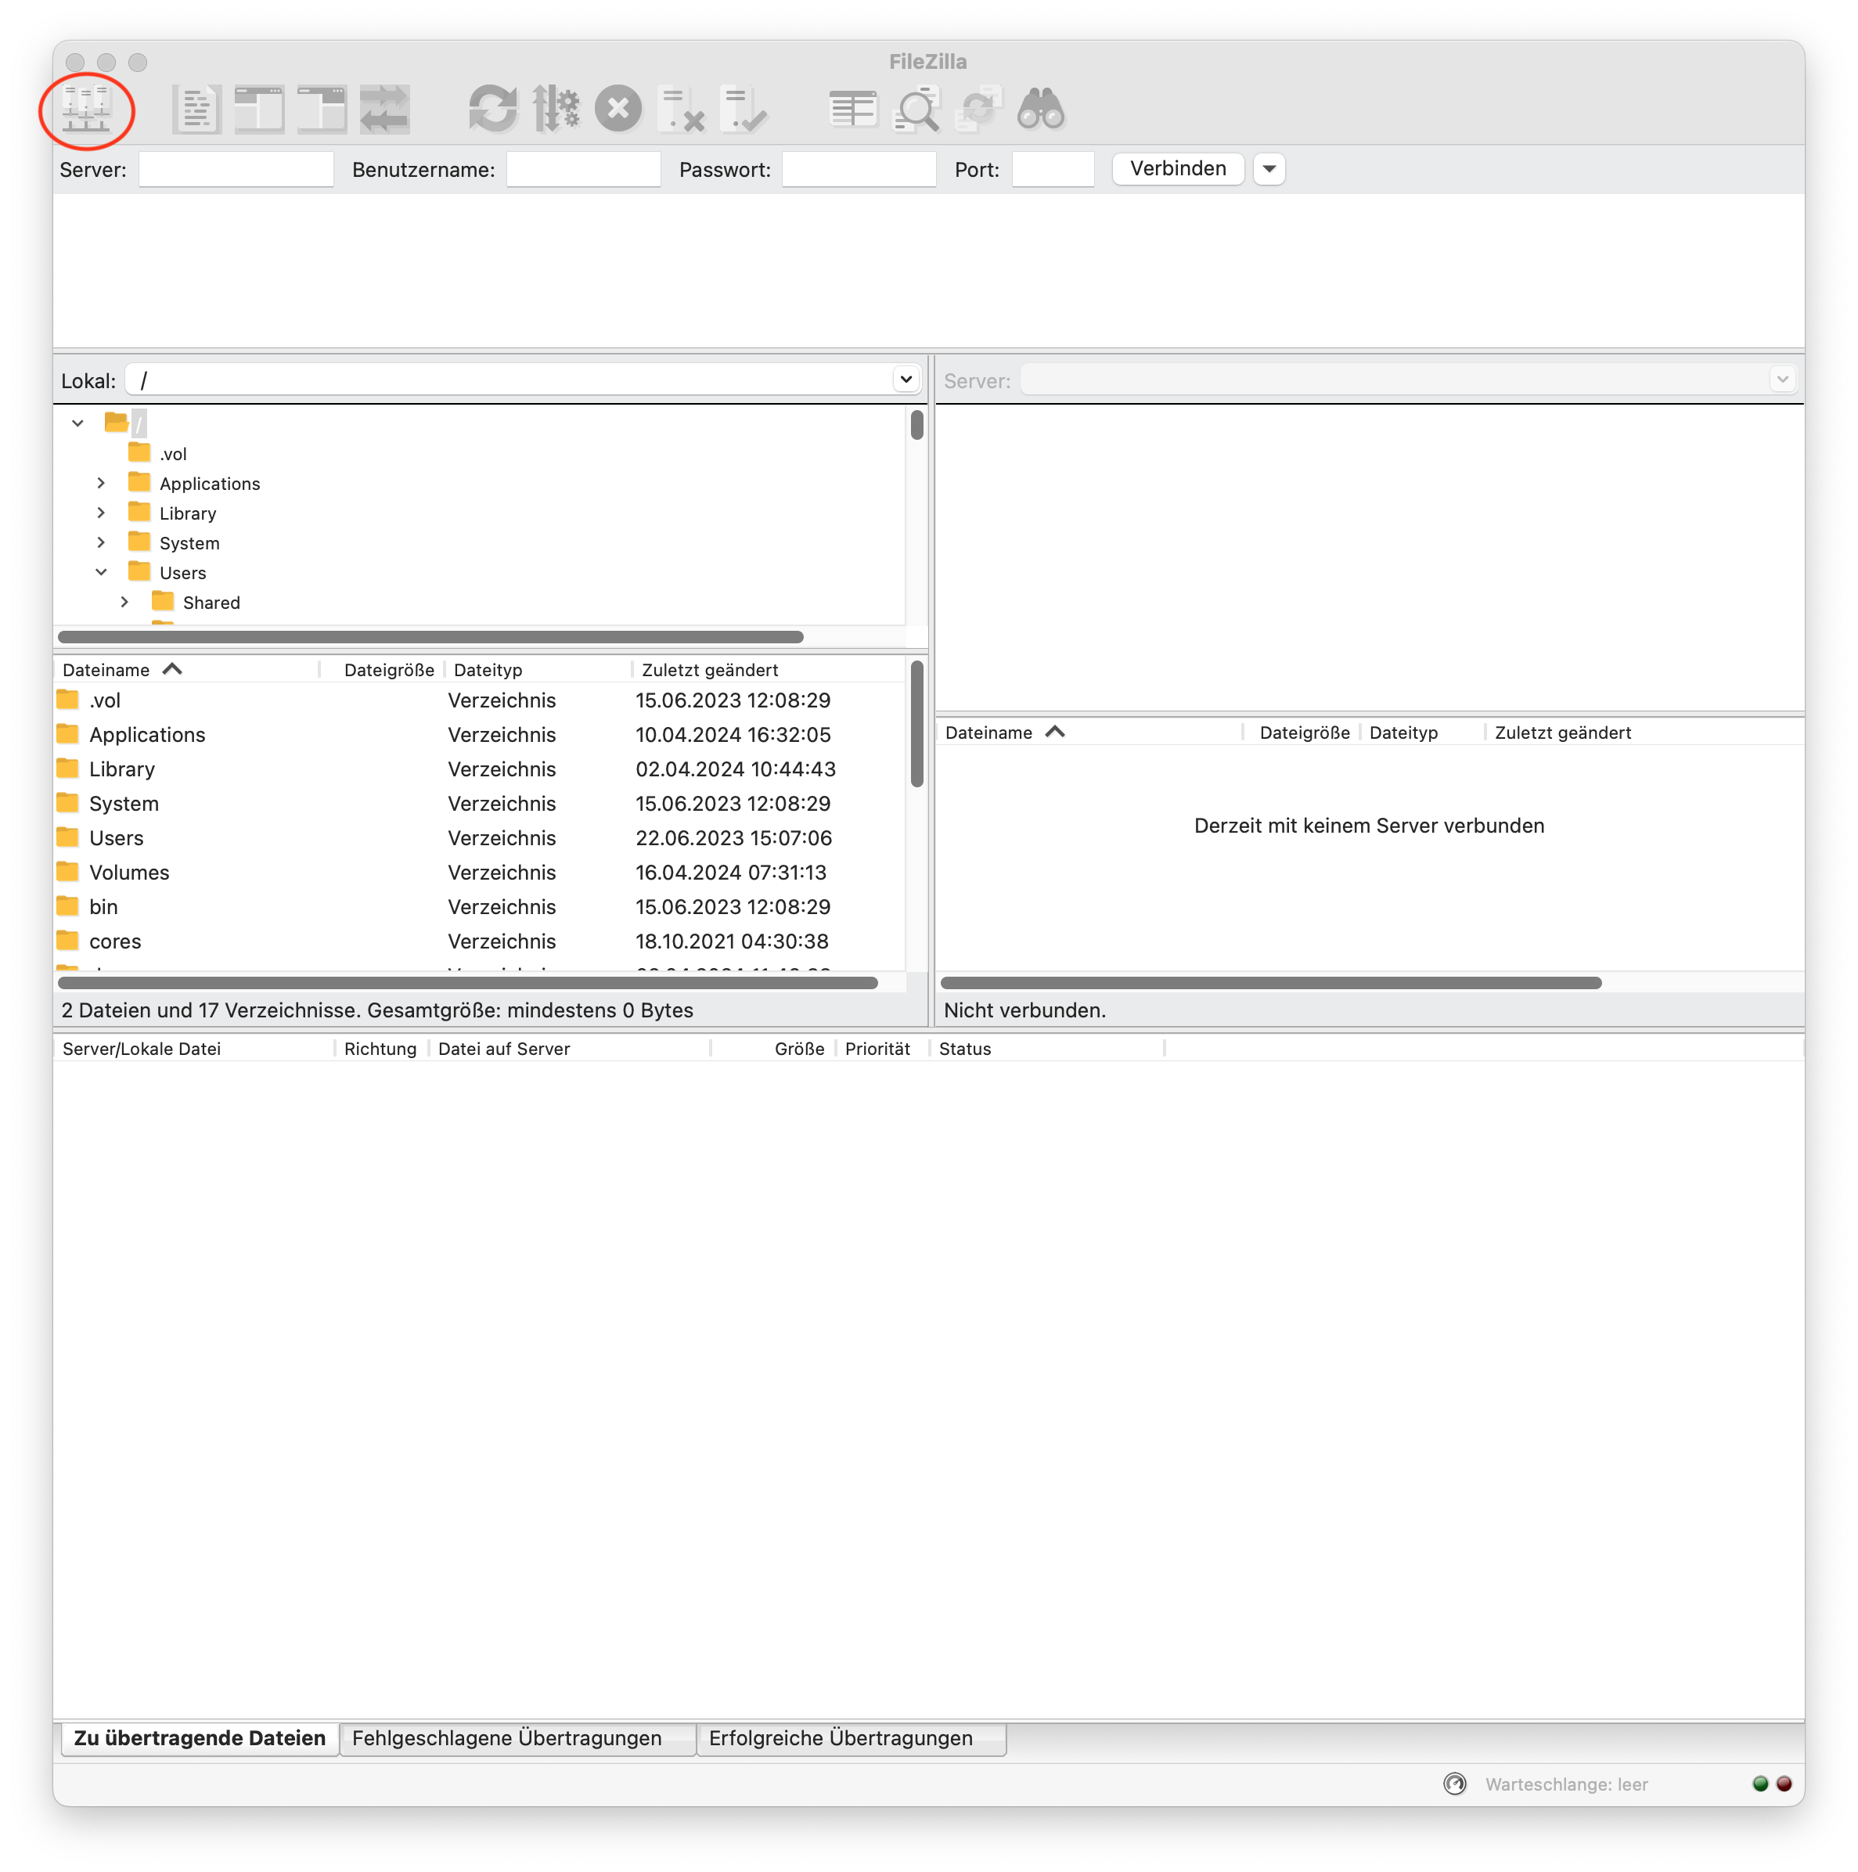1858x1872 pixels.
Task: Open the directory listing filters icon
Action: 853,109
